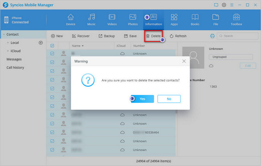261x166 pixels.
Task: Click cloud icon in first contact row
Action: click(122, 54)
